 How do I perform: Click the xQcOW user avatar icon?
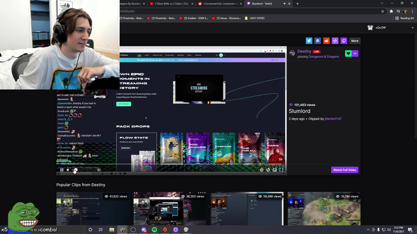click(x=370, y=27)
